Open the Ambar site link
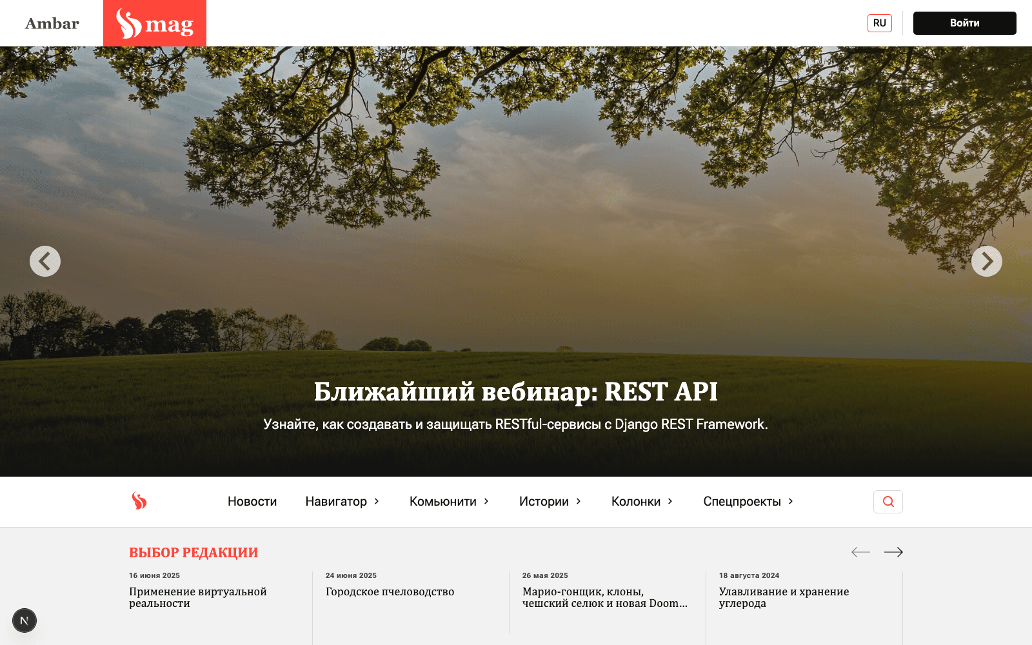Screen dimensions: 1032x645 52,23
